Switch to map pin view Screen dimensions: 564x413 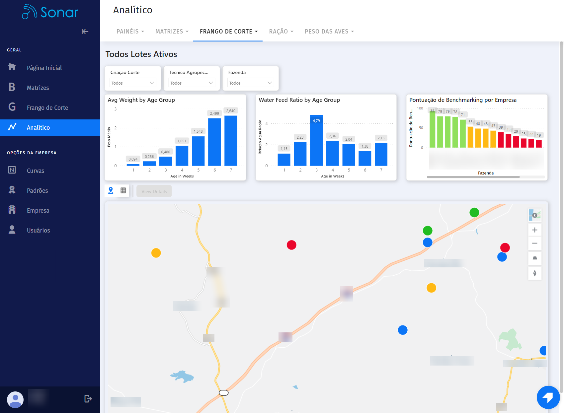111,190
